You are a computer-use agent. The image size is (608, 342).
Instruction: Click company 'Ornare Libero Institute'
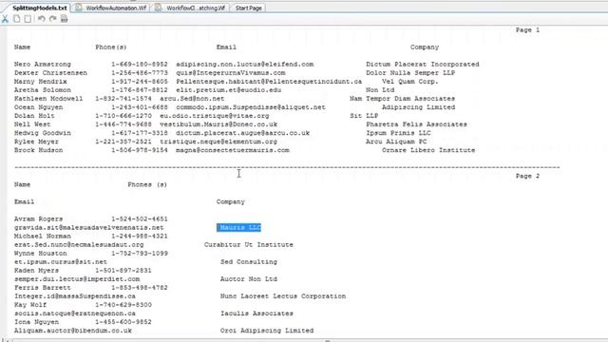(x=428, y=150)
